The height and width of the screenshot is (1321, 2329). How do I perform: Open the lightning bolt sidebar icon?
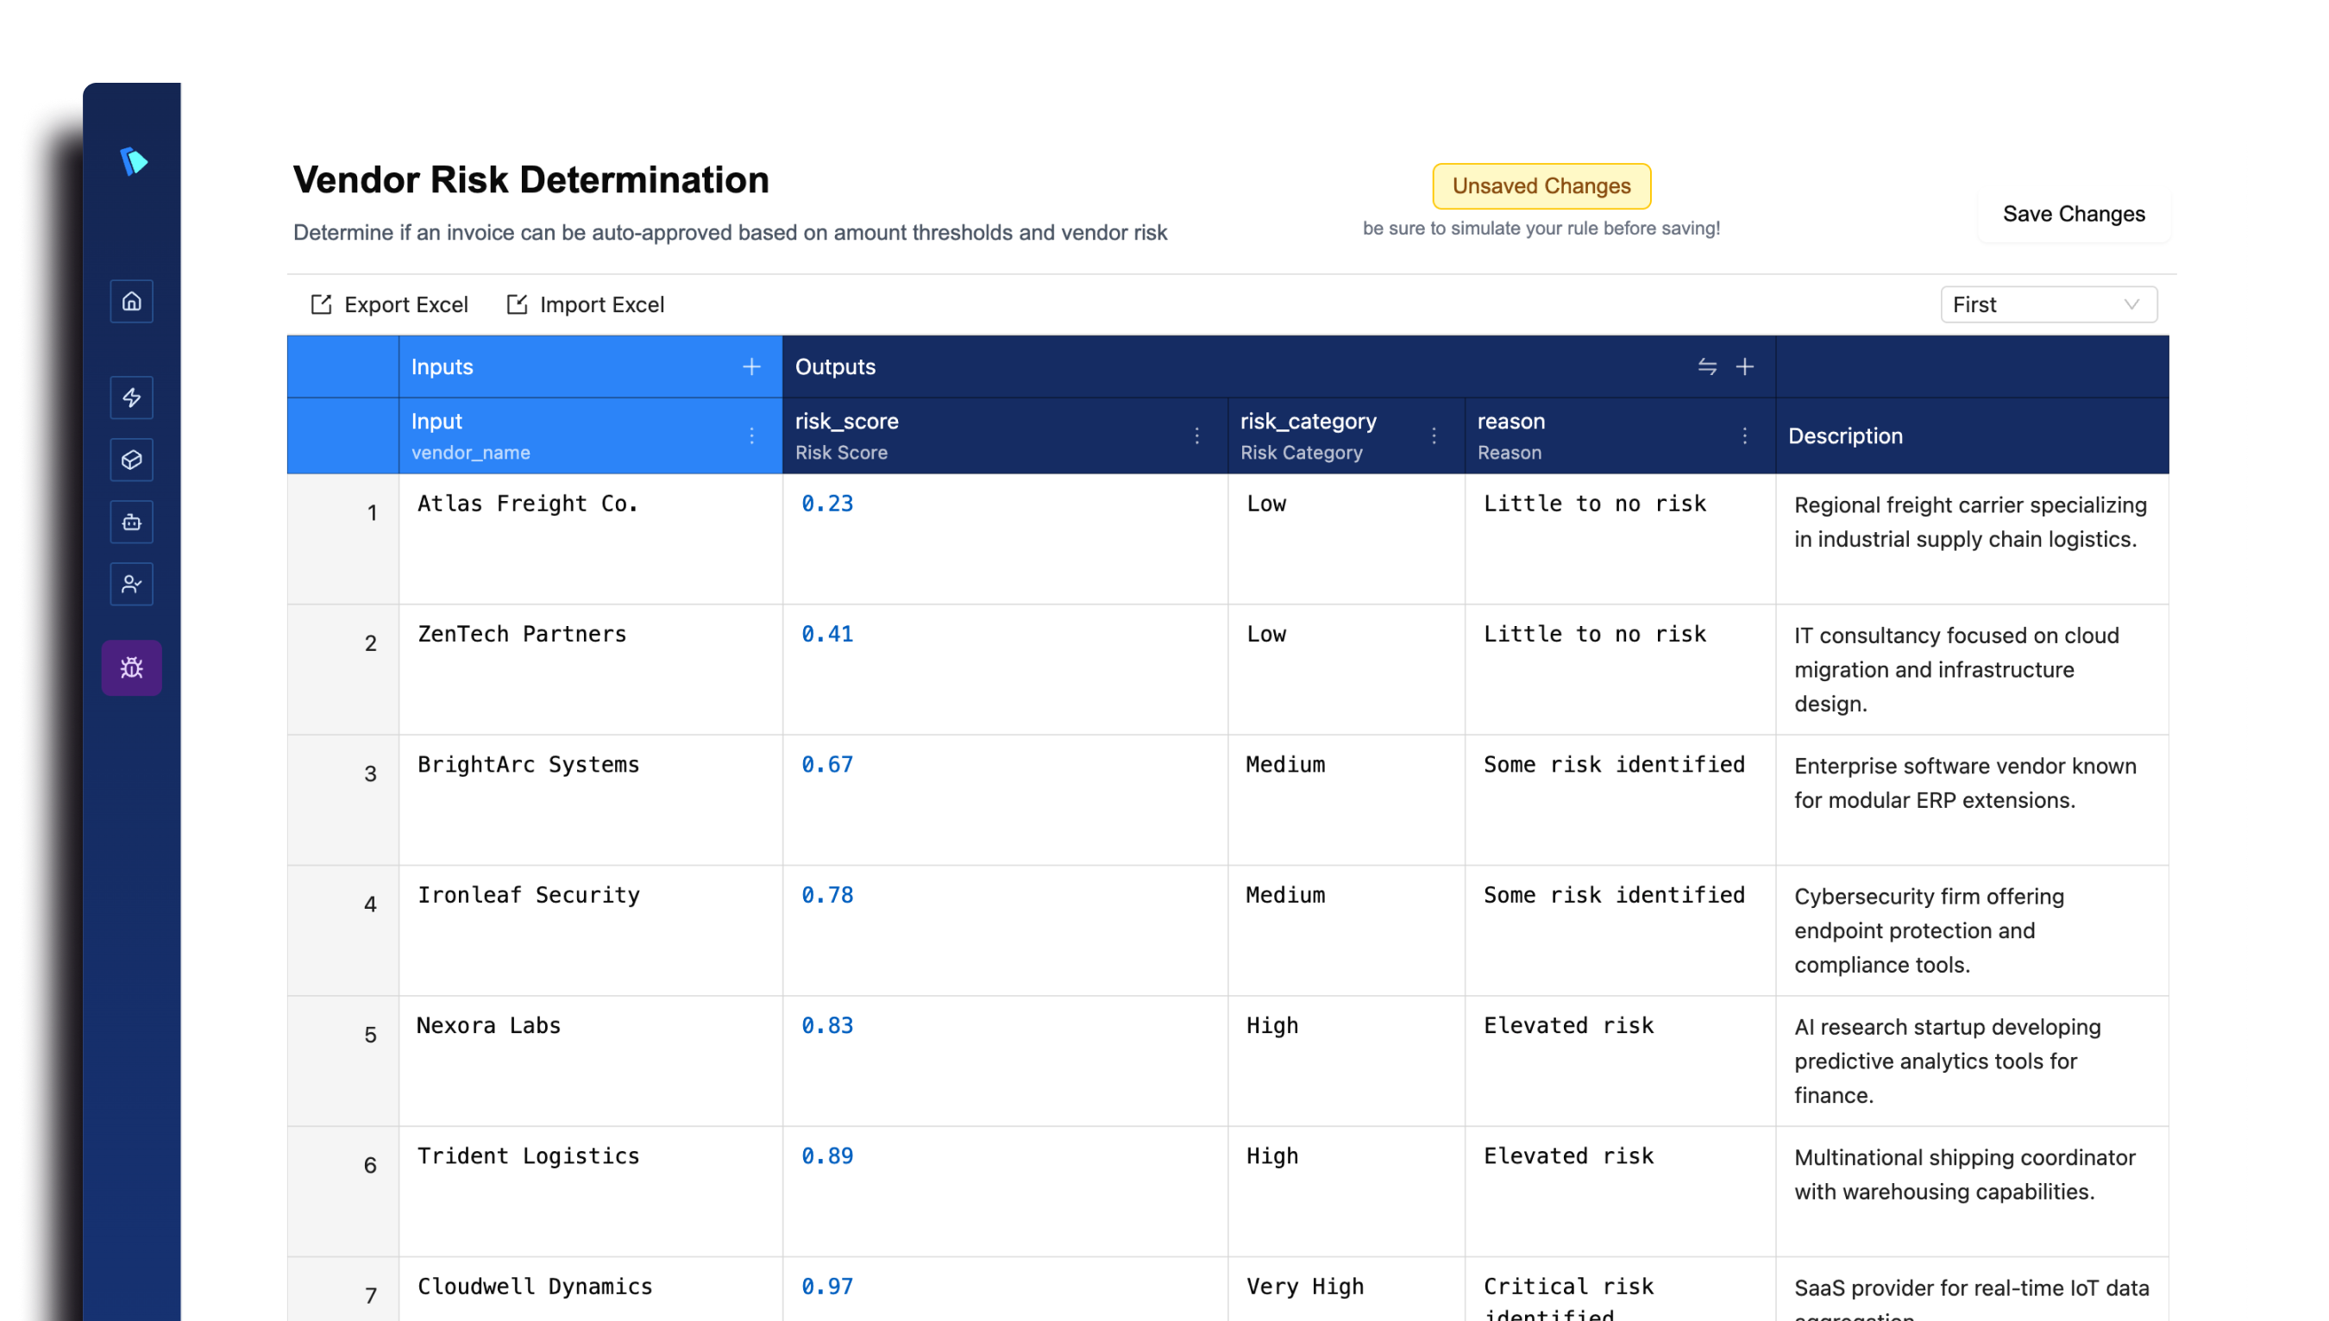132,398
